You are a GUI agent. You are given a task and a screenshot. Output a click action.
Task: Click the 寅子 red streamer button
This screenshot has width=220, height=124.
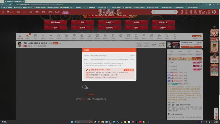pos(82,23)
